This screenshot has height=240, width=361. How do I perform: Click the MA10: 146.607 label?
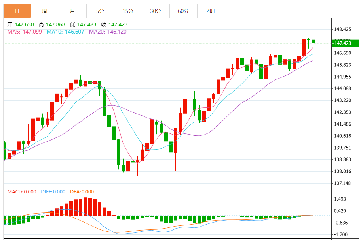[65, 32]
